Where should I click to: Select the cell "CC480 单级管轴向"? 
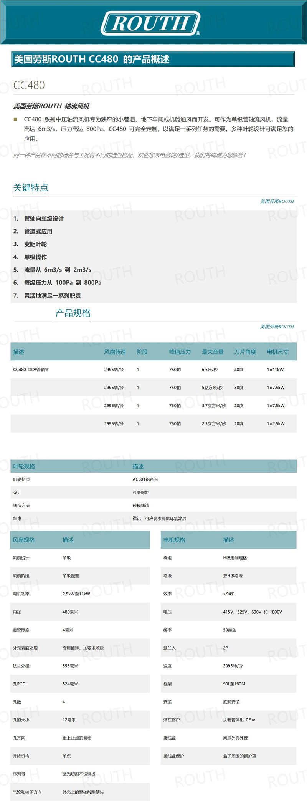(x=31, y=370)
